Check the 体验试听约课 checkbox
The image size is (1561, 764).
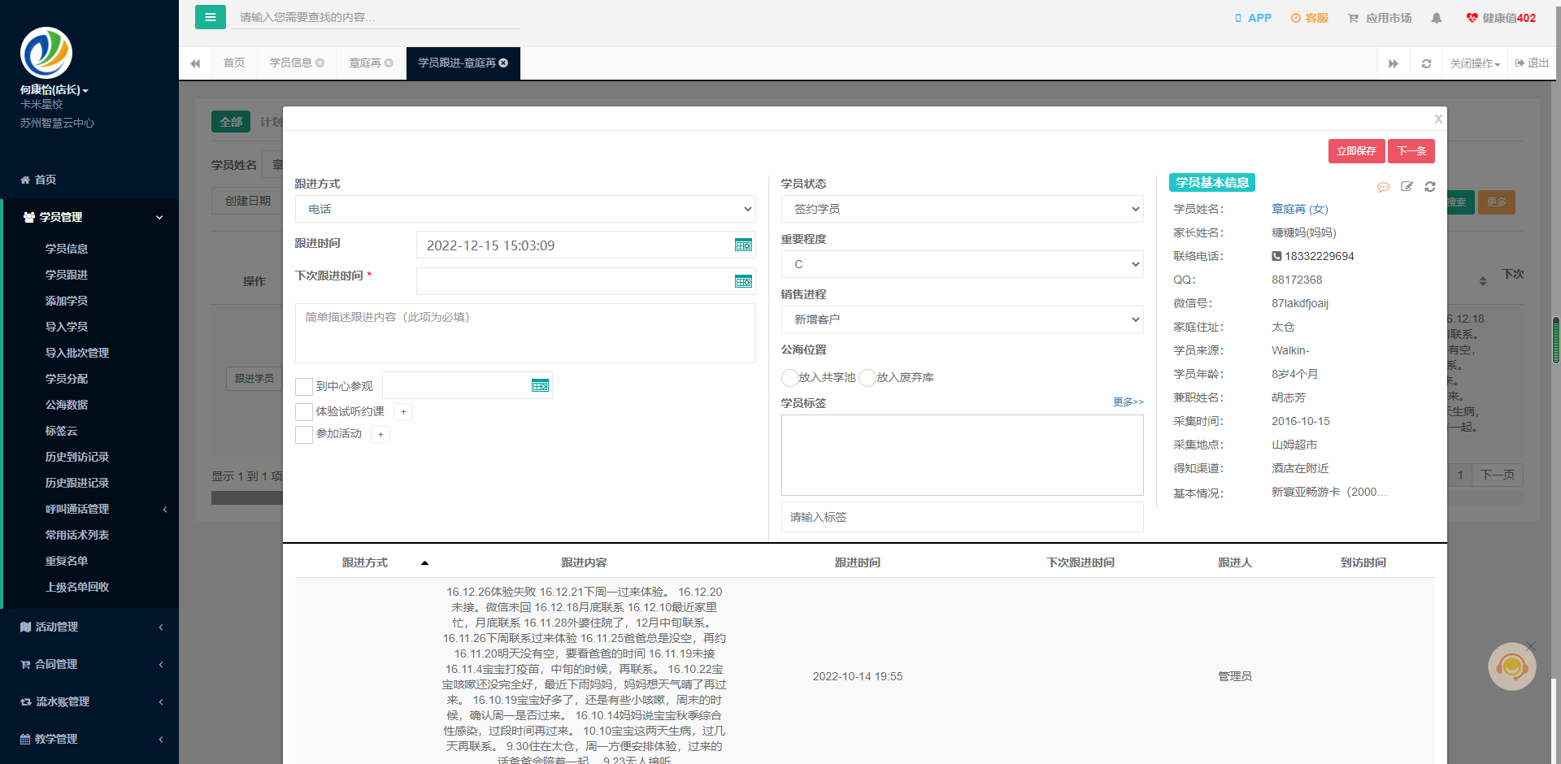pyautogui.click(x=304, y=412)
